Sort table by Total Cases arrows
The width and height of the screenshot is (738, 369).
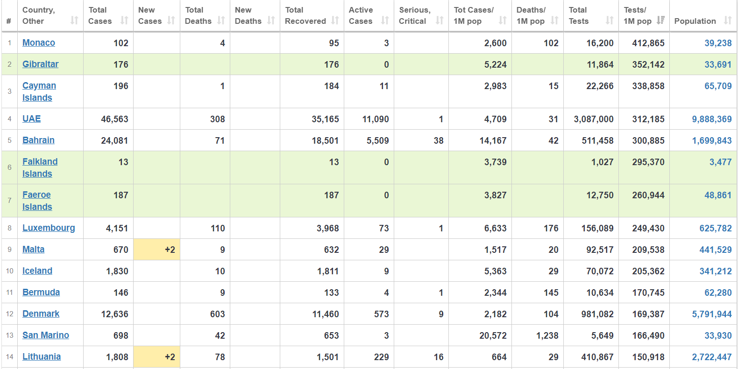[x=124, y=21]
